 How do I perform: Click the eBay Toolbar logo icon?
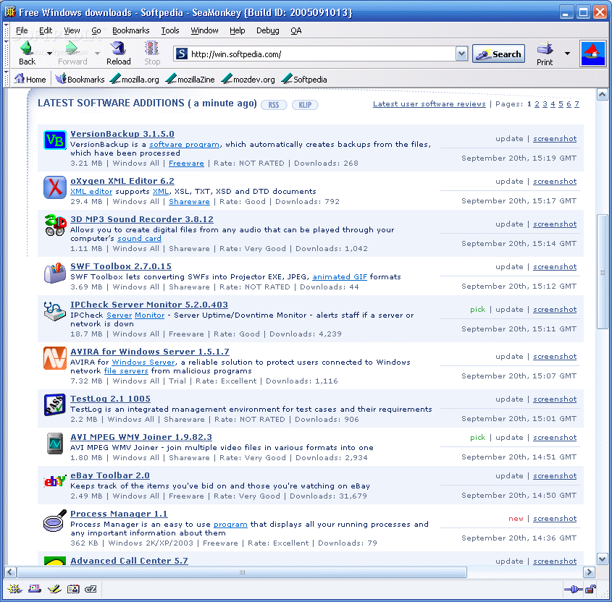54,481
